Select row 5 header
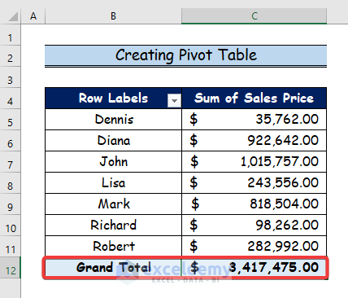The height and width of the screenshot is (298, 348). click(x=10, y=120)
